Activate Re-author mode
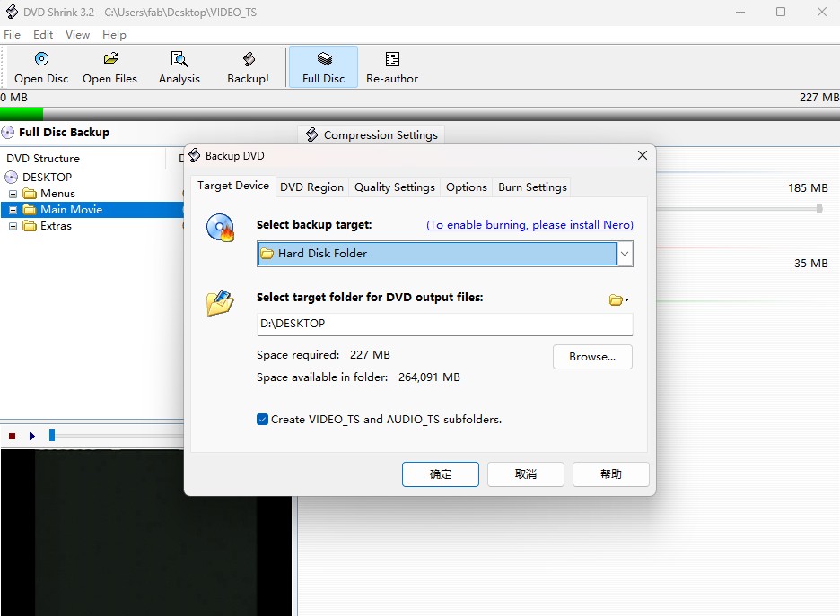Image resolution: width=840 pixels, height=616 pixels. pyautogui.click(x=391, y=66)
